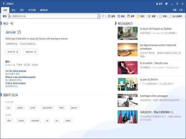Switch to the 变位 conjugation tab

(x=13, y=10)
